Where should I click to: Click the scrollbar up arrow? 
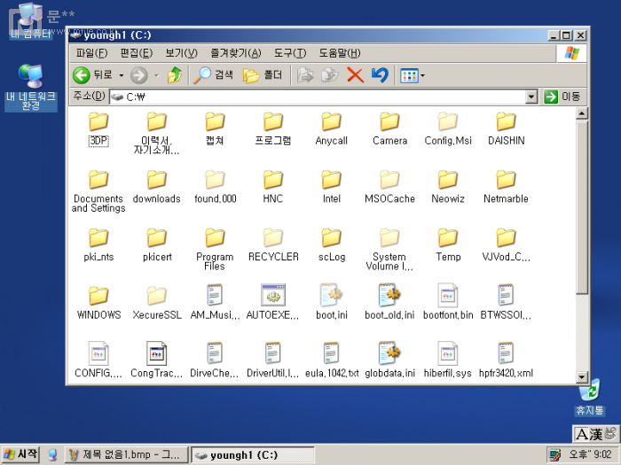coord(581,114)
